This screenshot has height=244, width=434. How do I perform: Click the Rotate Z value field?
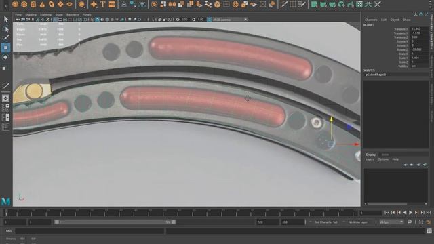pyautogui.click(x=419, y=49)
